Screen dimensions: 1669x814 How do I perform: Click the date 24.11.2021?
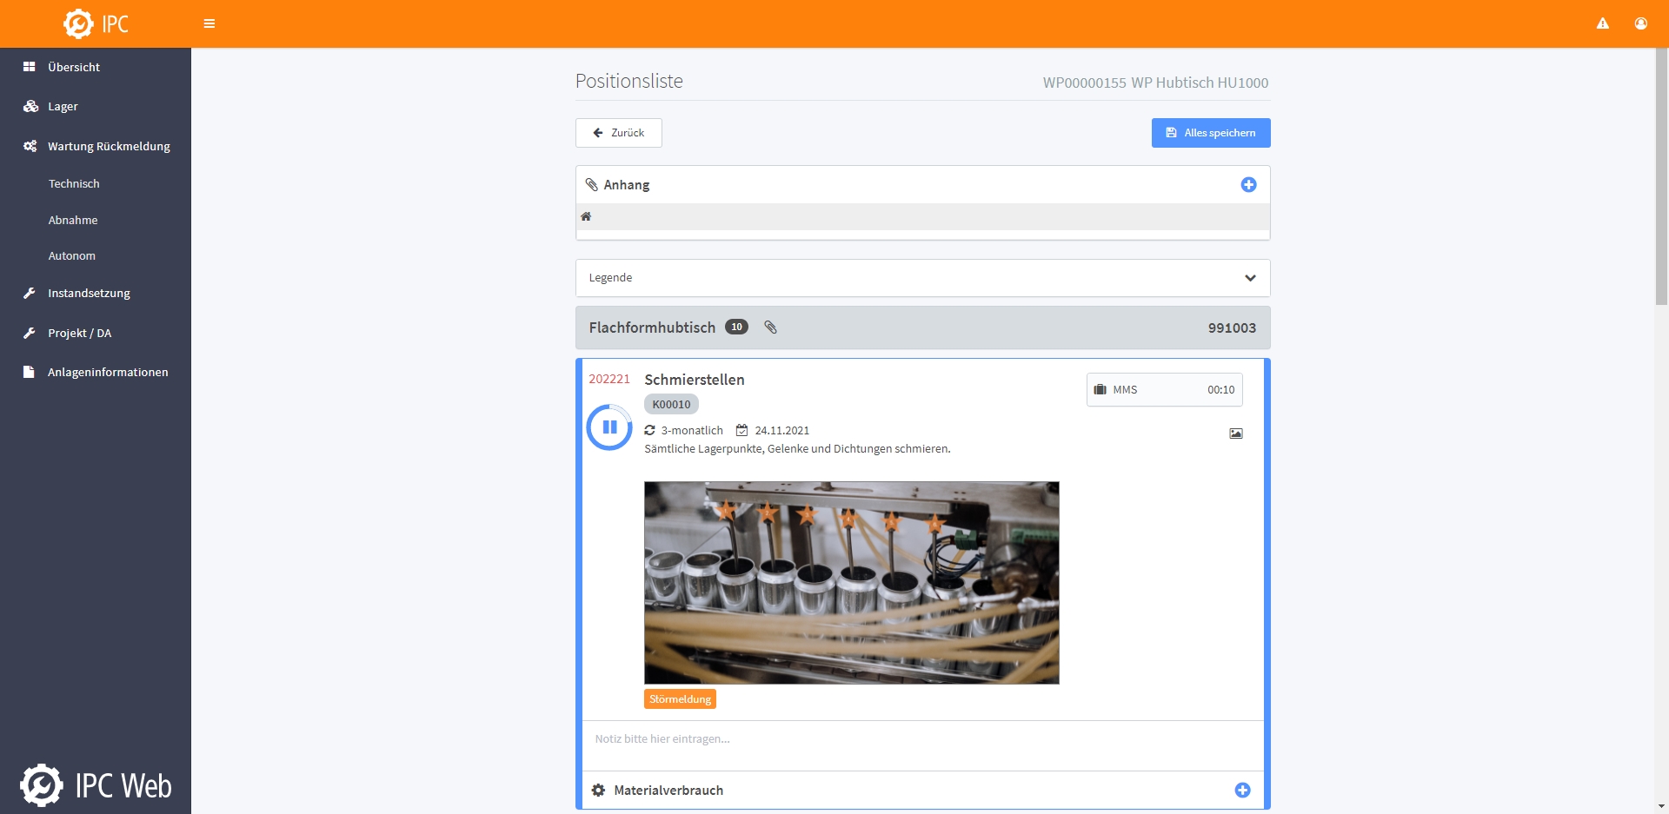pos(781,430)
